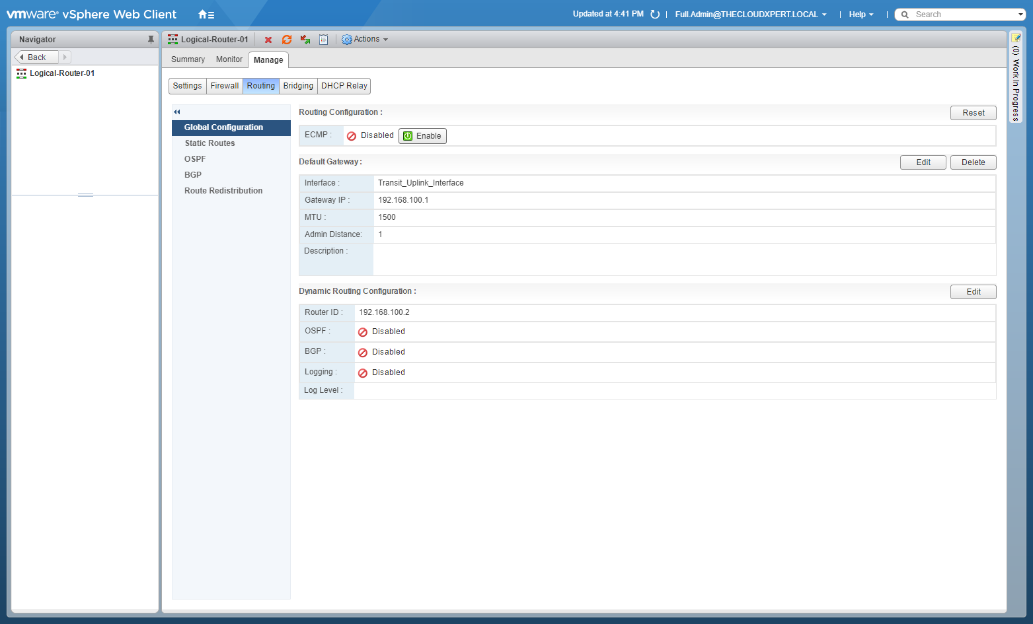This screenshot has width=1033, height=624.
Task: Open the Firewall tab
Action: pos(225,86)
